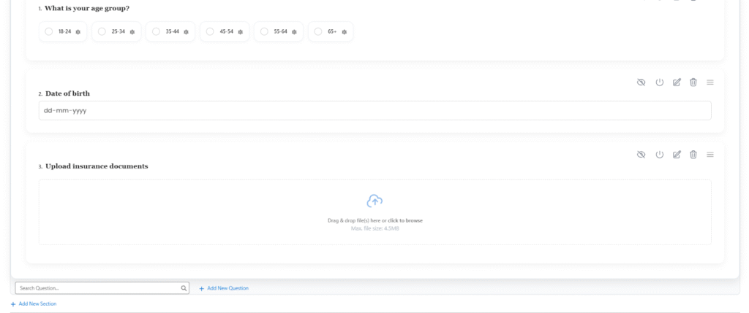Open the drag handle menu for insurance upload
The height and width of the screenshot is (313, 749).
pos(710,155)
